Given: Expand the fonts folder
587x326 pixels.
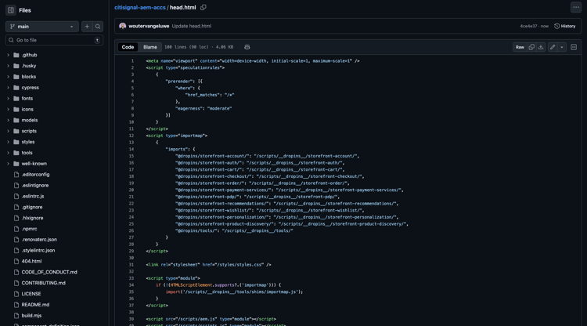Looking at the screenshot, I should point(9,98).
